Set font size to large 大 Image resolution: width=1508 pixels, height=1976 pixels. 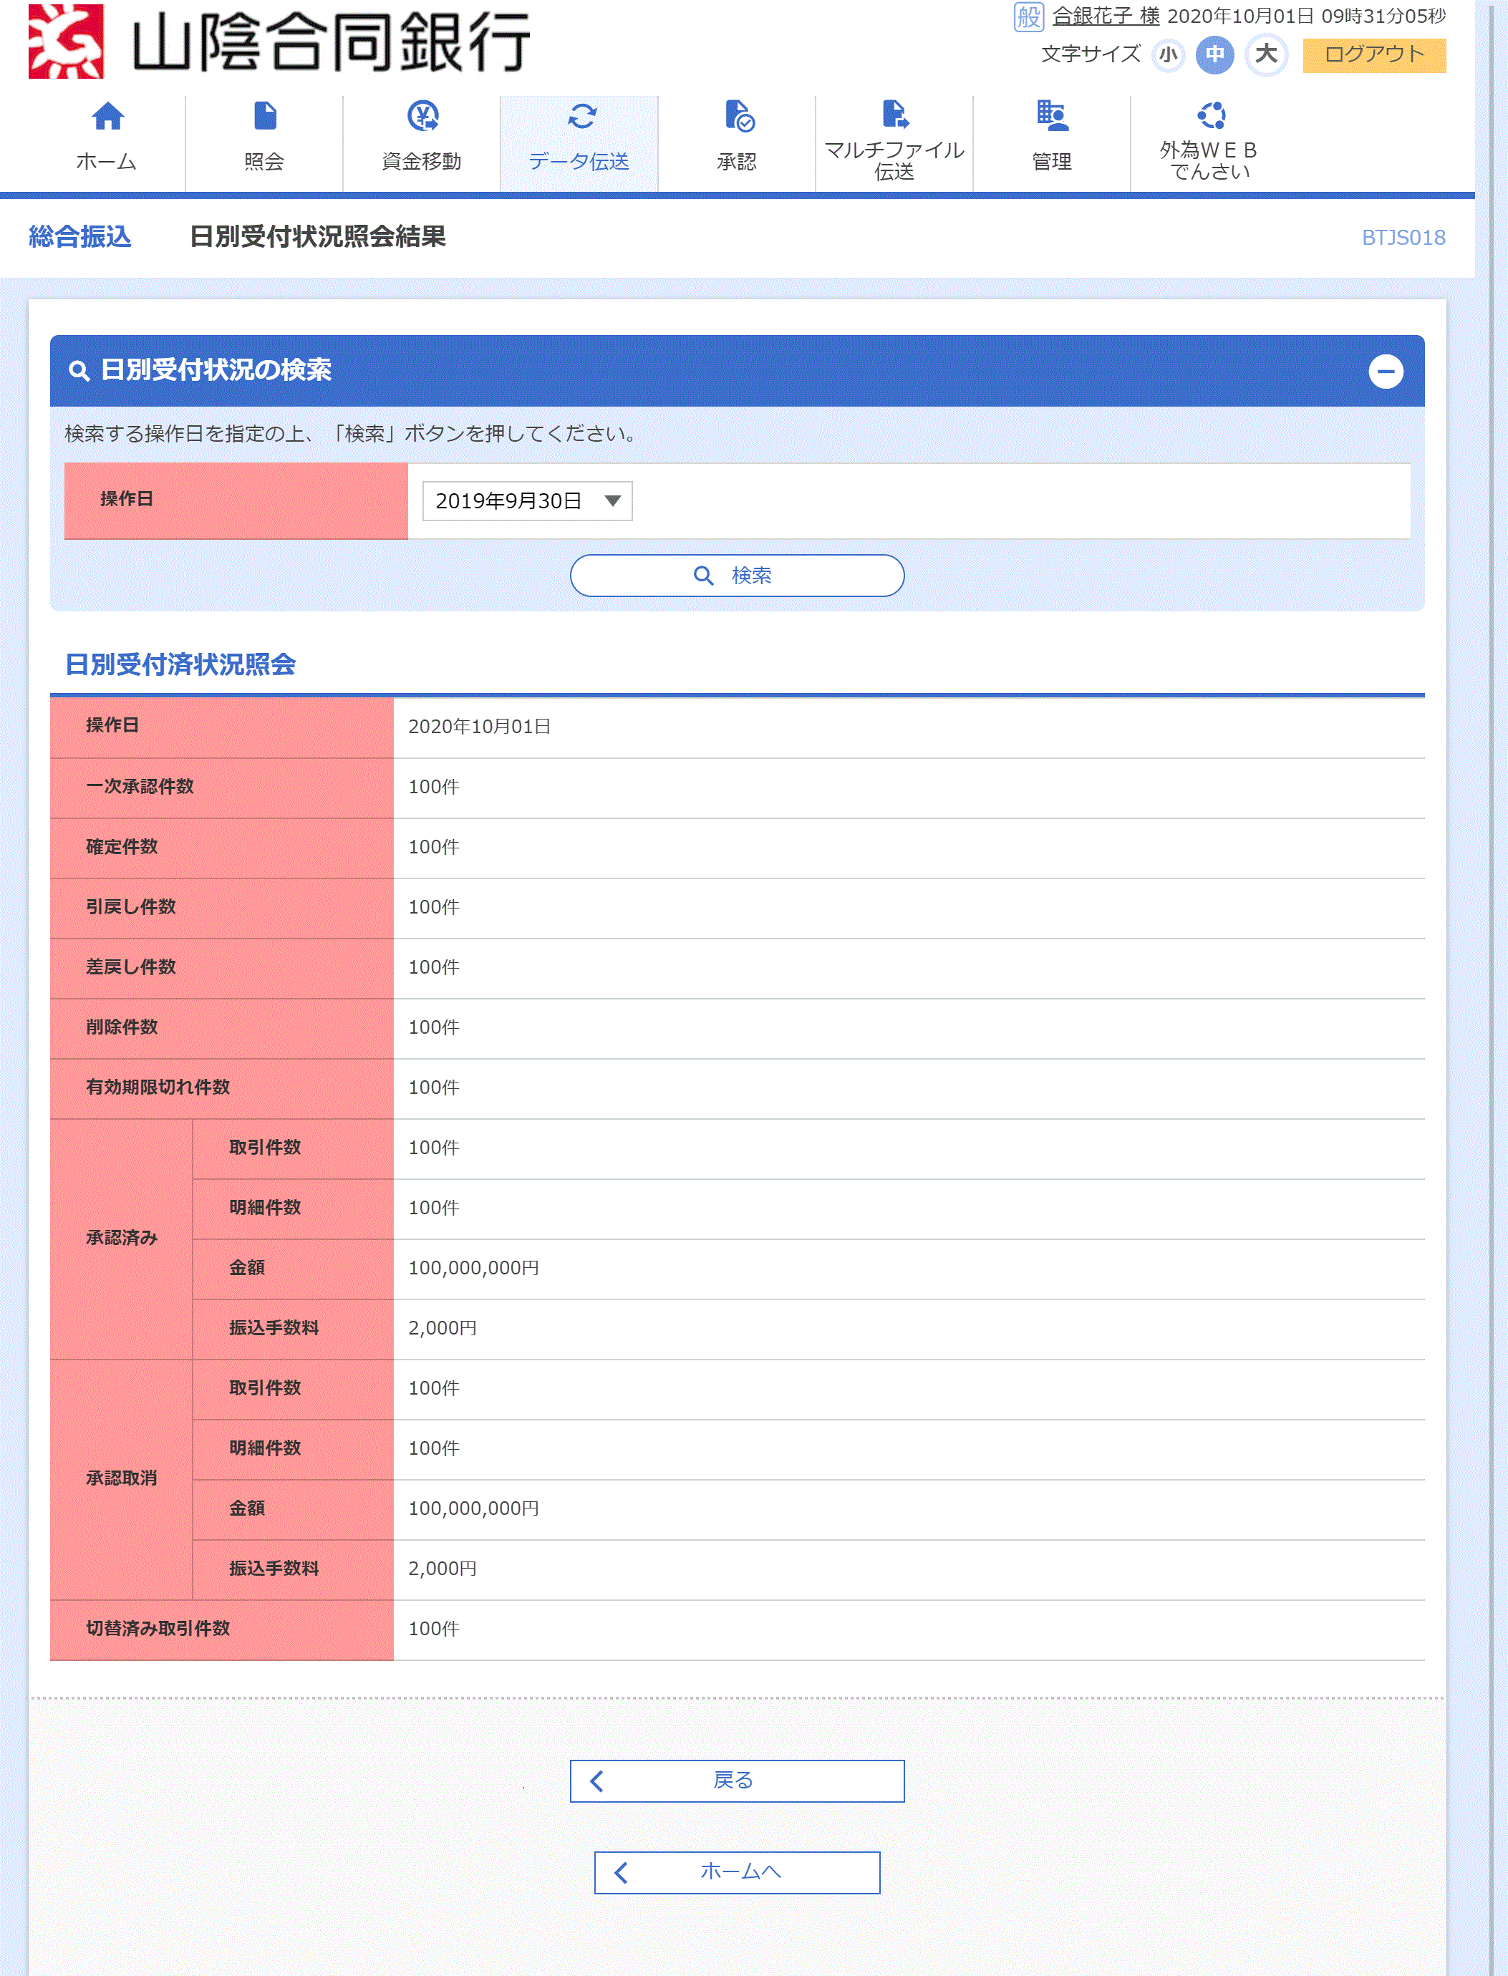pos(1266,54)
